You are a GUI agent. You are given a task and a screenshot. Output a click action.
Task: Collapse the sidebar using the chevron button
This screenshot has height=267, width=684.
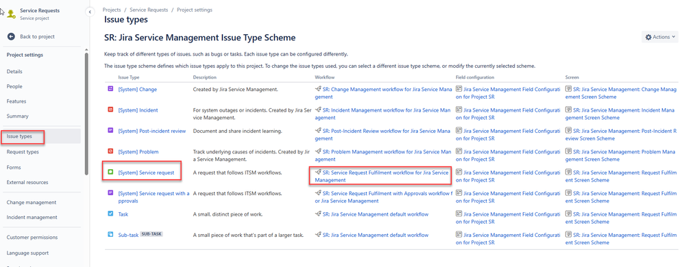[x=89, y=12]
